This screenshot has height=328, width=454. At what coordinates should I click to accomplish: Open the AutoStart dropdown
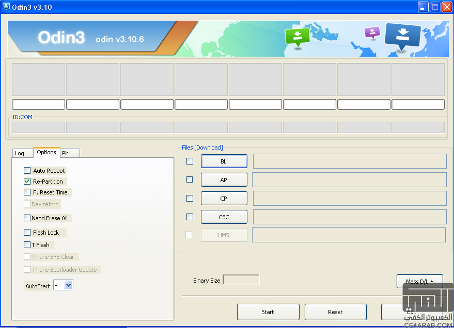click(68, 285)
